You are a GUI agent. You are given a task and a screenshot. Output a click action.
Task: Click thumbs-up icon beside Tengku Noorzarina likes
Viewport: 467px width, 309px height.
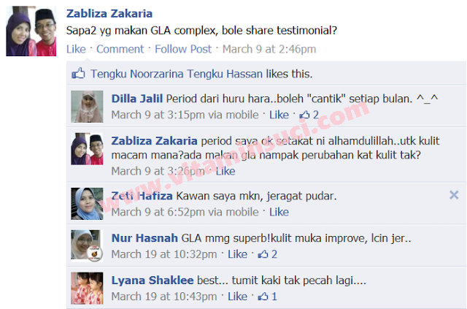(x=78, y=73)
